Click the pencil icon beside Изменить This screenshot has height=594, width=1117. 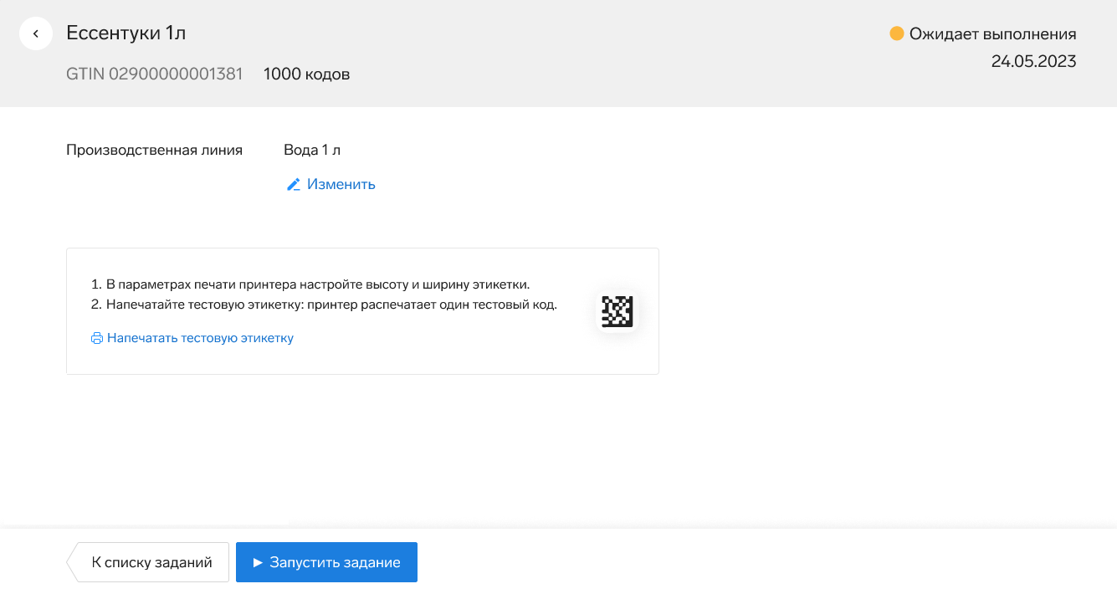pos(294,184)
